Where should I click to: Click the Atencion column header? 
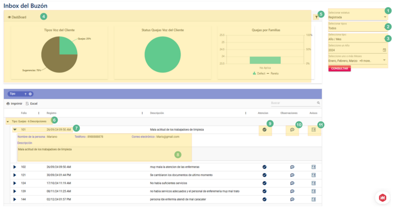(263, 113)
